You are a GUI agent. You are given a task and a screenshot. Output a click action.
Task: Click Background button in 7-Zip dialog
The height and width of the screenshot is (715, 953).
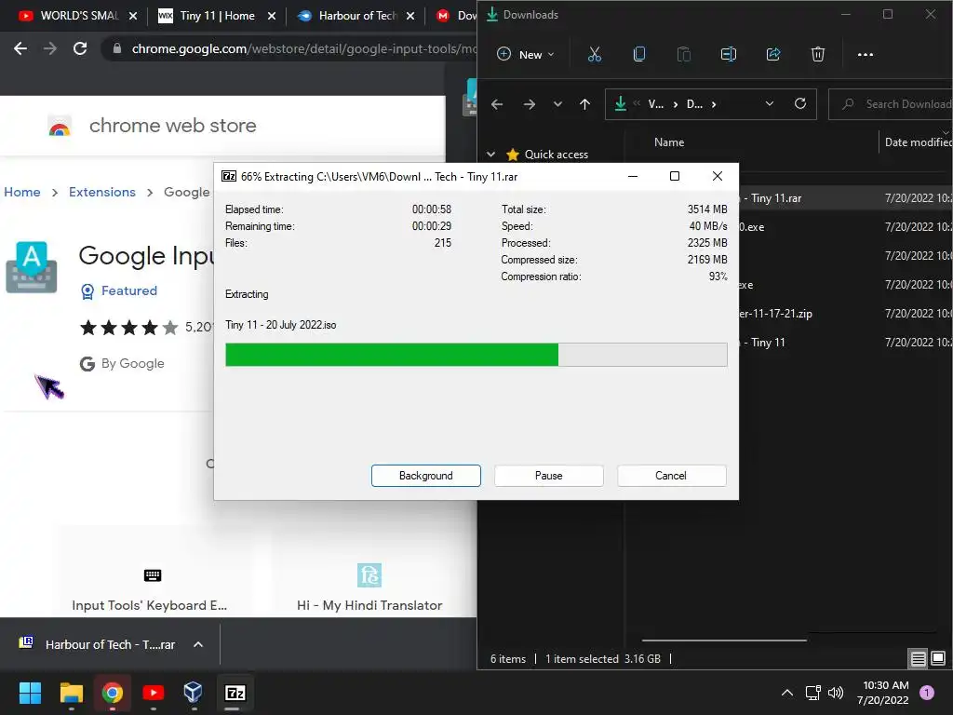tap(426, 476)
